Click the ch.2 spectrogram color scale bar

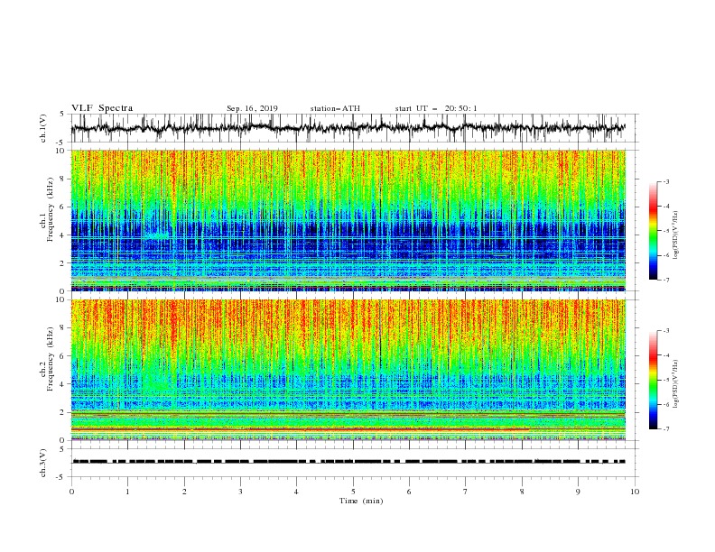coord(653,380)
